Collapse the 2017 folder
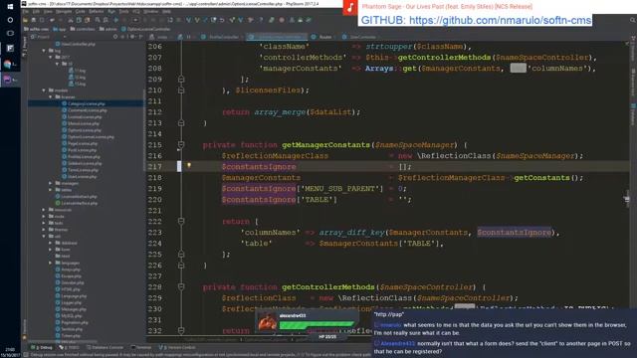Screen dimensions: 637x358 pos(51,58)
